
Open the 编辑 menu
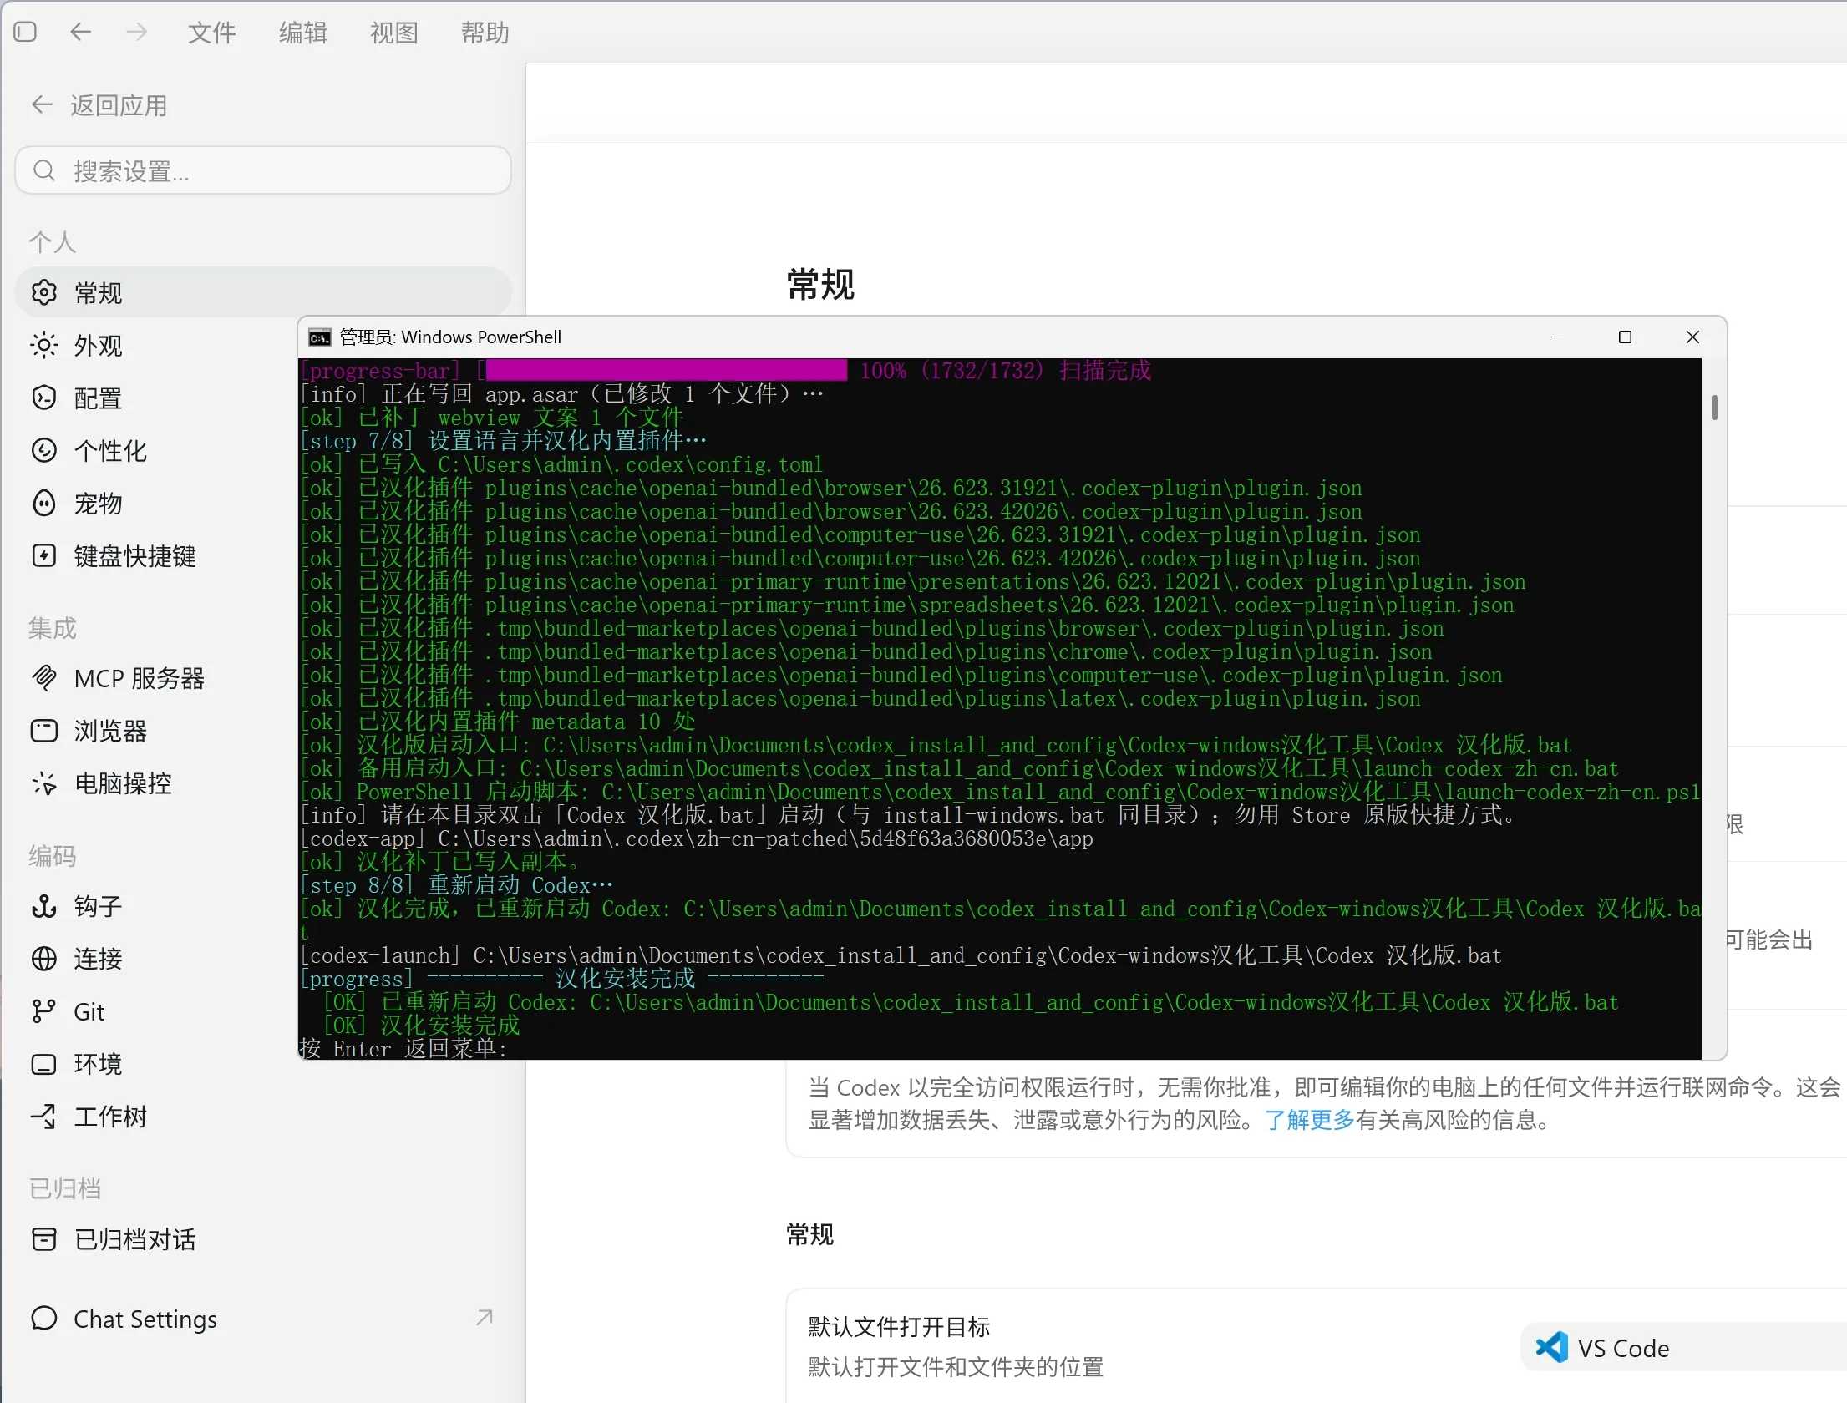pyautogui.click(x=302, y=33)
